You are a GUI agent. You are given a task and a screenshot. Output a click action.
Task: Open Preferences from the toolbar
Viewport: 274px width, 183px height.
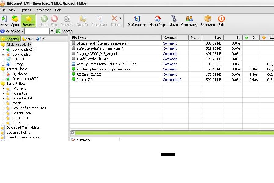[x=137, y=21]
